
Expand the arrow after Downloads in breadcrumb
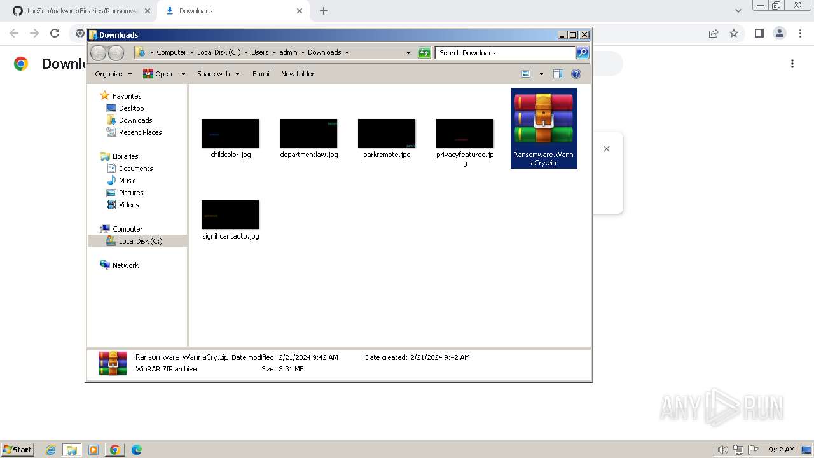point(347,53)
